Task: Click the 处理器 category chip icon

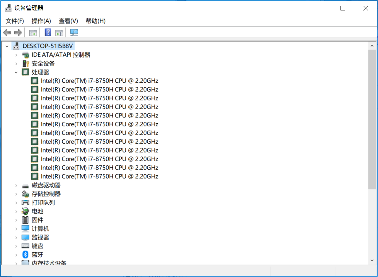Action: [x=25, y=72]
